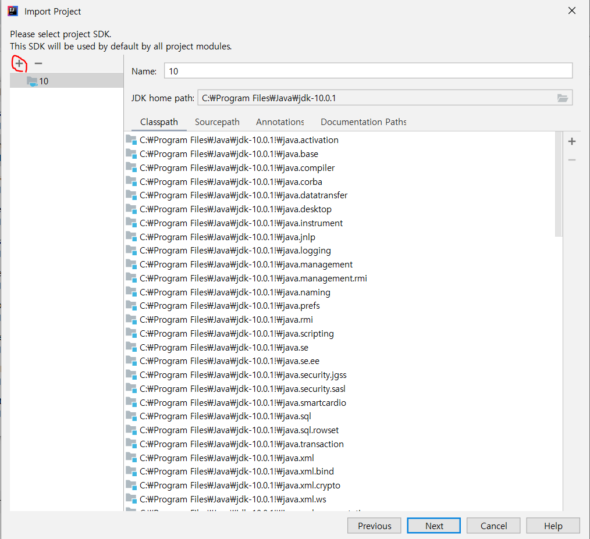This screenshot has height=539, width=590.
Task: Cancel the Import Project dialog
Action: [x=493, y=526]
